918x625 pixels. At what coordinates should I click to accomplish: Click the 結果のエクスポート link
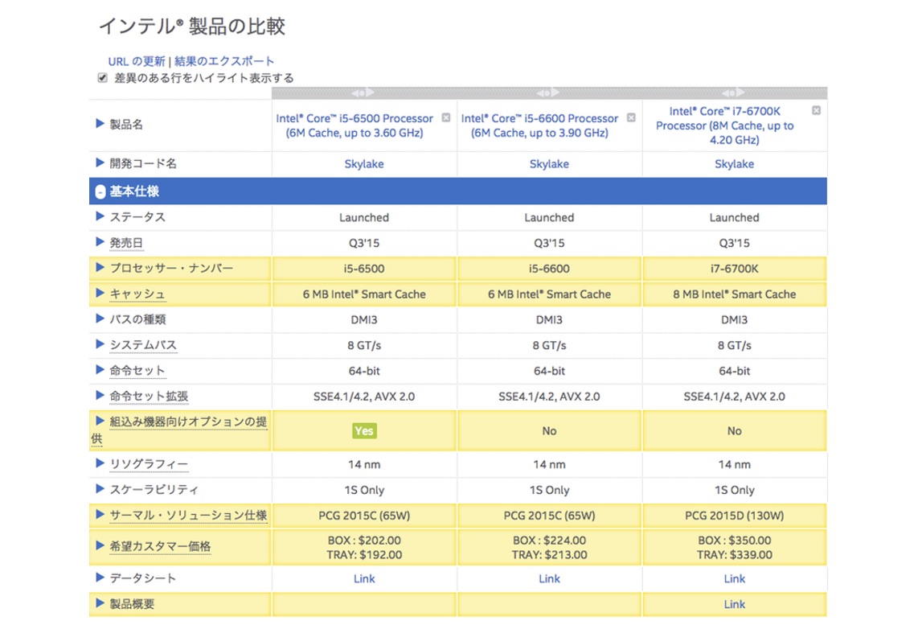[224, 61]
